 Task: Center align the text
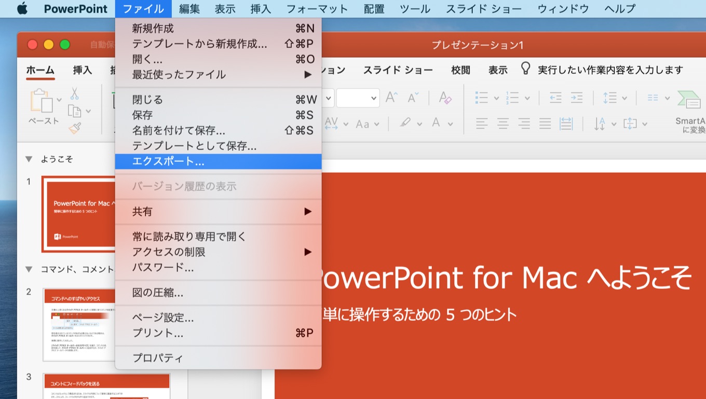503,123
